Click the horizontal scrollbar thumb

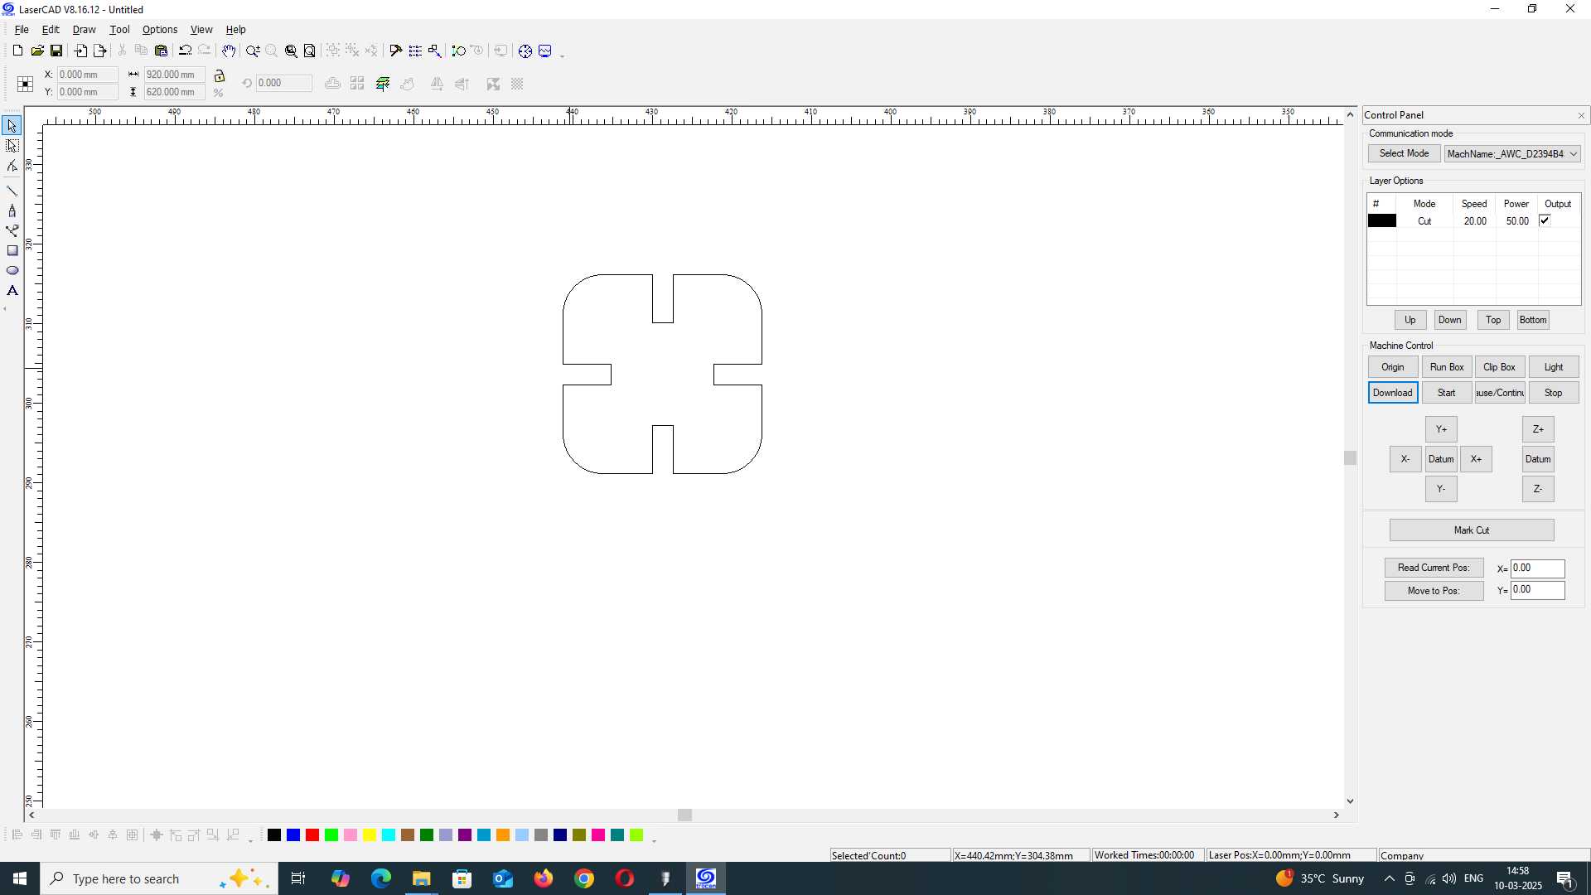coord(684,815)
